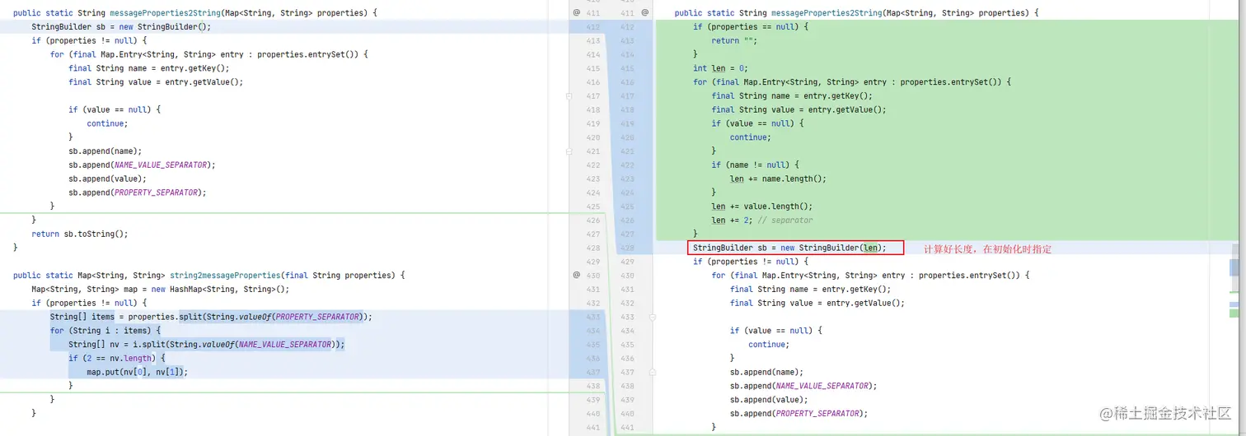Click the @ gutter icon at line 430
Image resolution: width=1246 pixels, height=436 pixels.
point(577,275)
